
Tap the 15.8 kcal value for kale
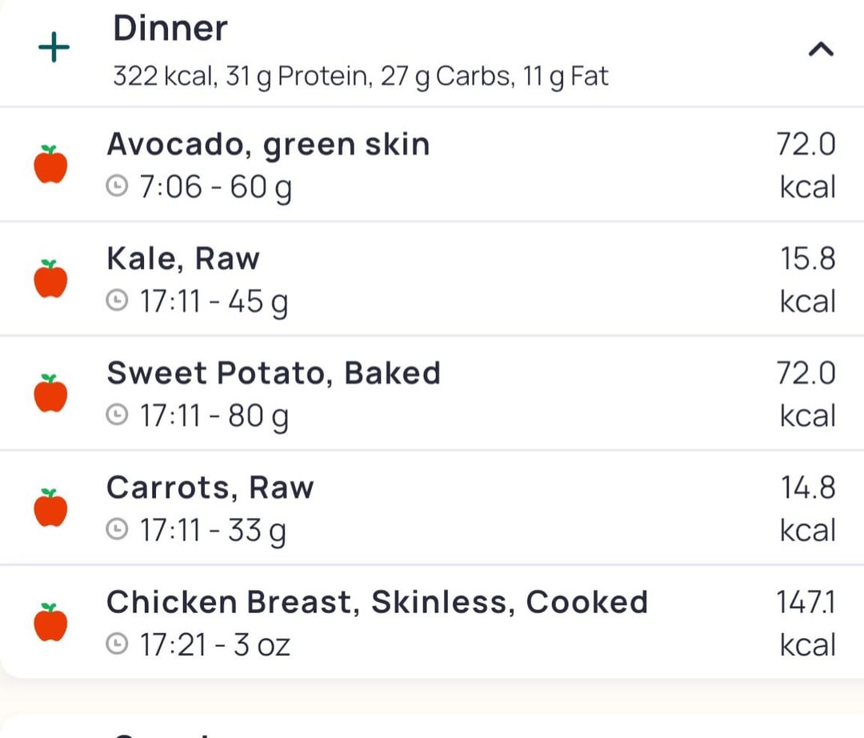pos(808,279)
